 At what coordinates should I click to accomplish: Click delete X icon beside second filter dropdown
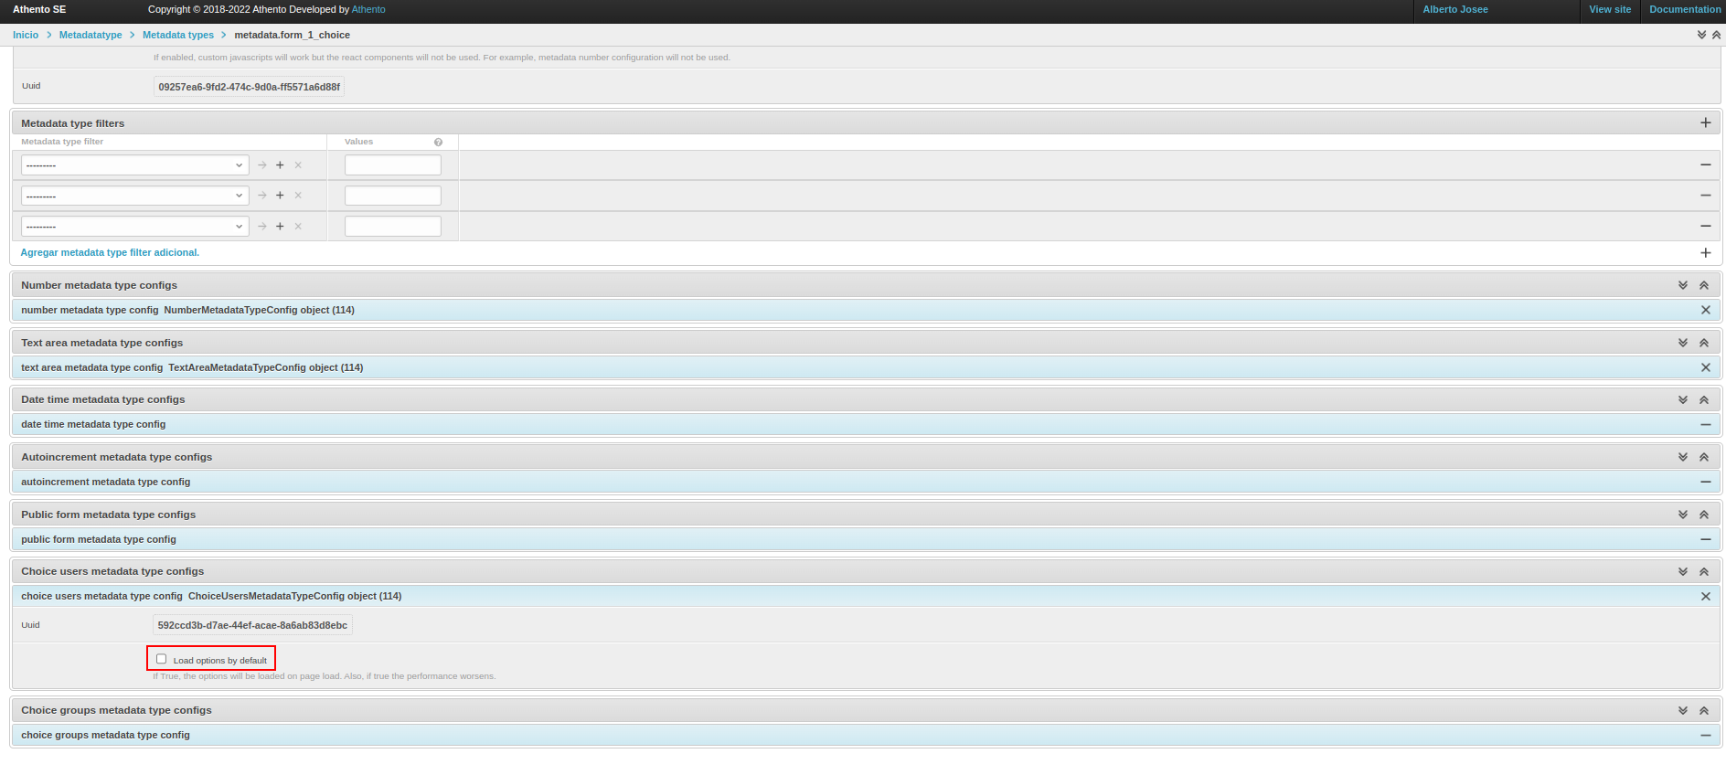(x=298, y=196)
